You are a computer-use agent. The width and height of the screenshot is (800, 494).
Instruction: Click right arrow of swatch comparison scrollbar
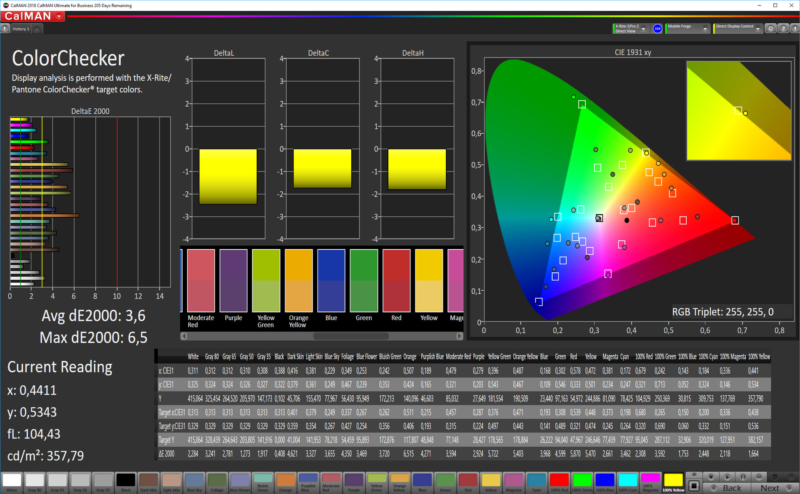[x=459, y=336]
